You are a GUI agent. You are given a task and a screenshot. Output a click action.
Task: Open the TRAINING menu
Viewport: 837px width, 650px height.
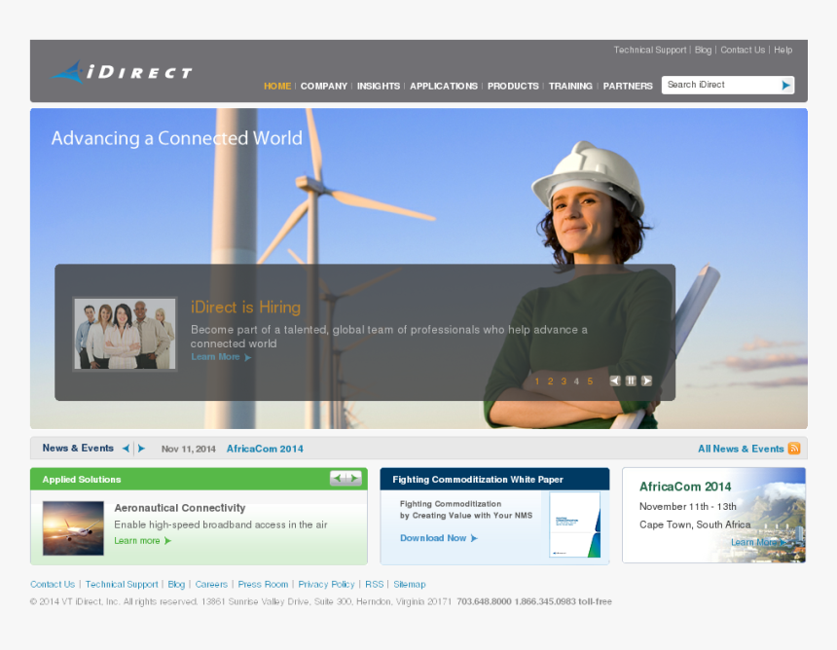(x=570, y=86)
